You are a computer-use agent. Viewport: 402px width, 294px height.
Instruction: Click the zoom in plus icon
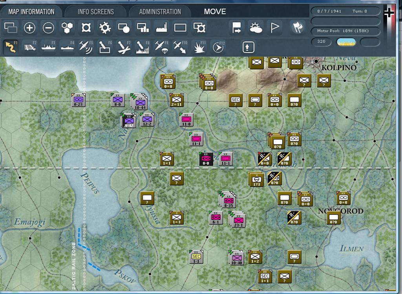[x=30, y=28]
